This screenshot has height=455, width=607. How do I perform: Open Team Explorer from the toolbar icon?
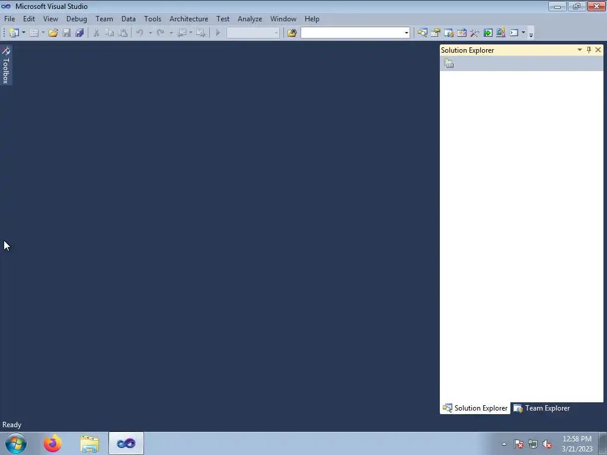point(449,33)
